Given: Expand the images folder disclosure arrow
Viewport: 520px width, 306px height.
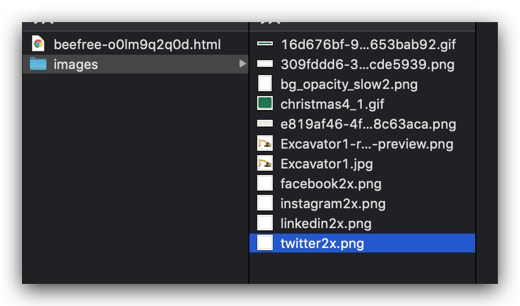Looking at the screenshot, I should (x=242, y=64).
